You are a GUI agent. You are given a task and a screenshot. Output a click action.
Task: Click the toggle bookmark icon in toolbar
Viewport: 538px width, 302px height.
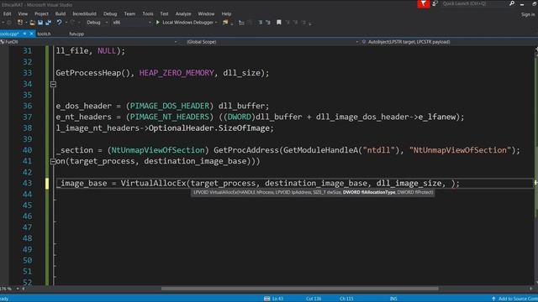point(279,23)
